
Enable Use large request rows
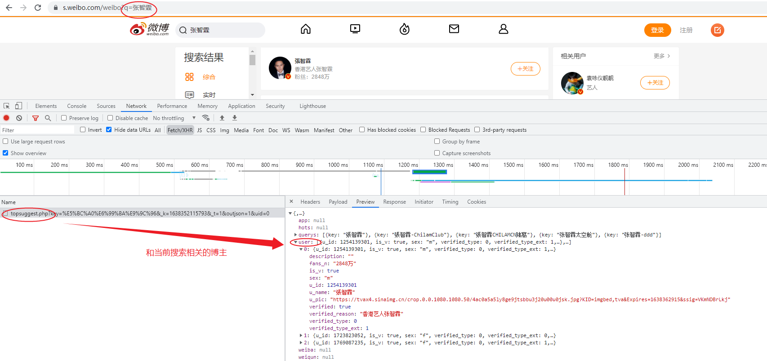(5, 141)
